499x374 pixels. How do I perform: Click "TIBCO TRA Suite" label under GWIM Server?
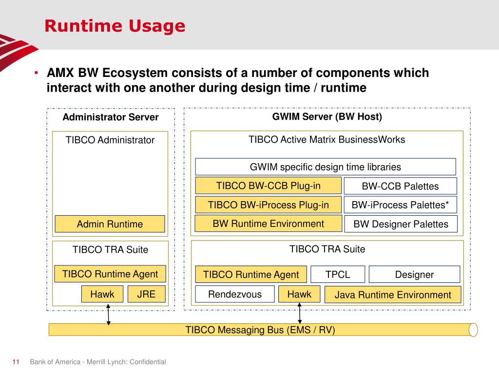click(327, 249)
